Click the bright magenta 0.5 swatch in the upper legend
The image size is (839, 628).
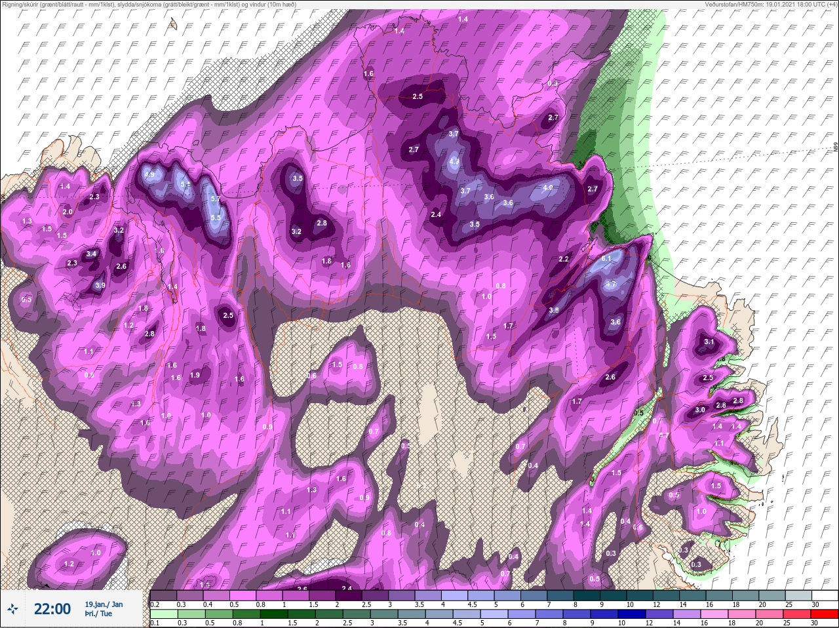244,595
